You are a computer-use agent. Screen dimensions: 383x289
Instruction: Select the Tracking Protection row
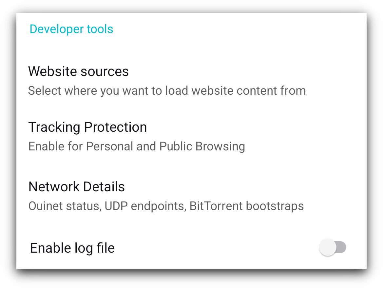pos(87,127)
